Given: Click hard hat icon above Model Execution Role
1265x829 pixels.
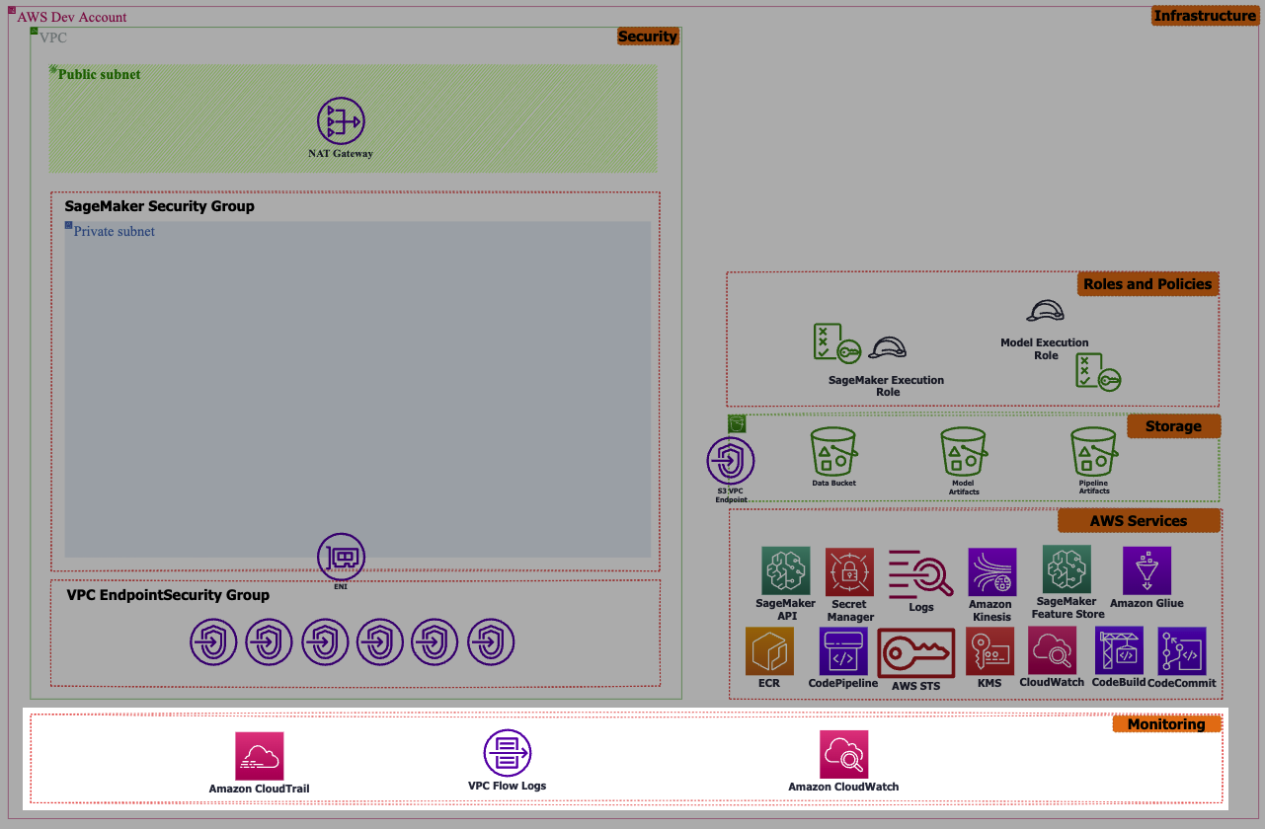Looking at the screenshot, I should click(x=1045, y=312).
